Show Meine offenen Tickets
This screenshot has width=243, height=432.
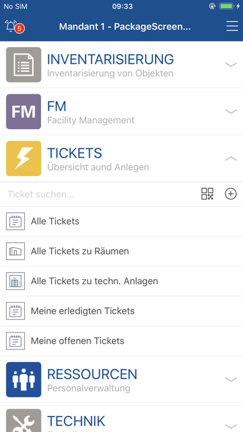click(122, 341)
